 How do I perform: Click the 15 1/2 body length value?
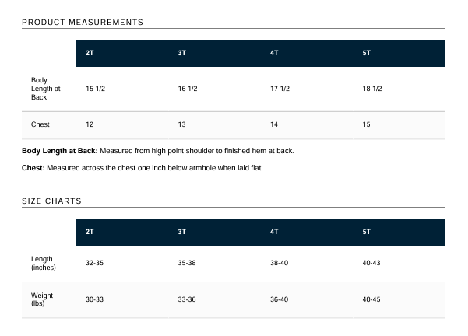tap(96, 89)
